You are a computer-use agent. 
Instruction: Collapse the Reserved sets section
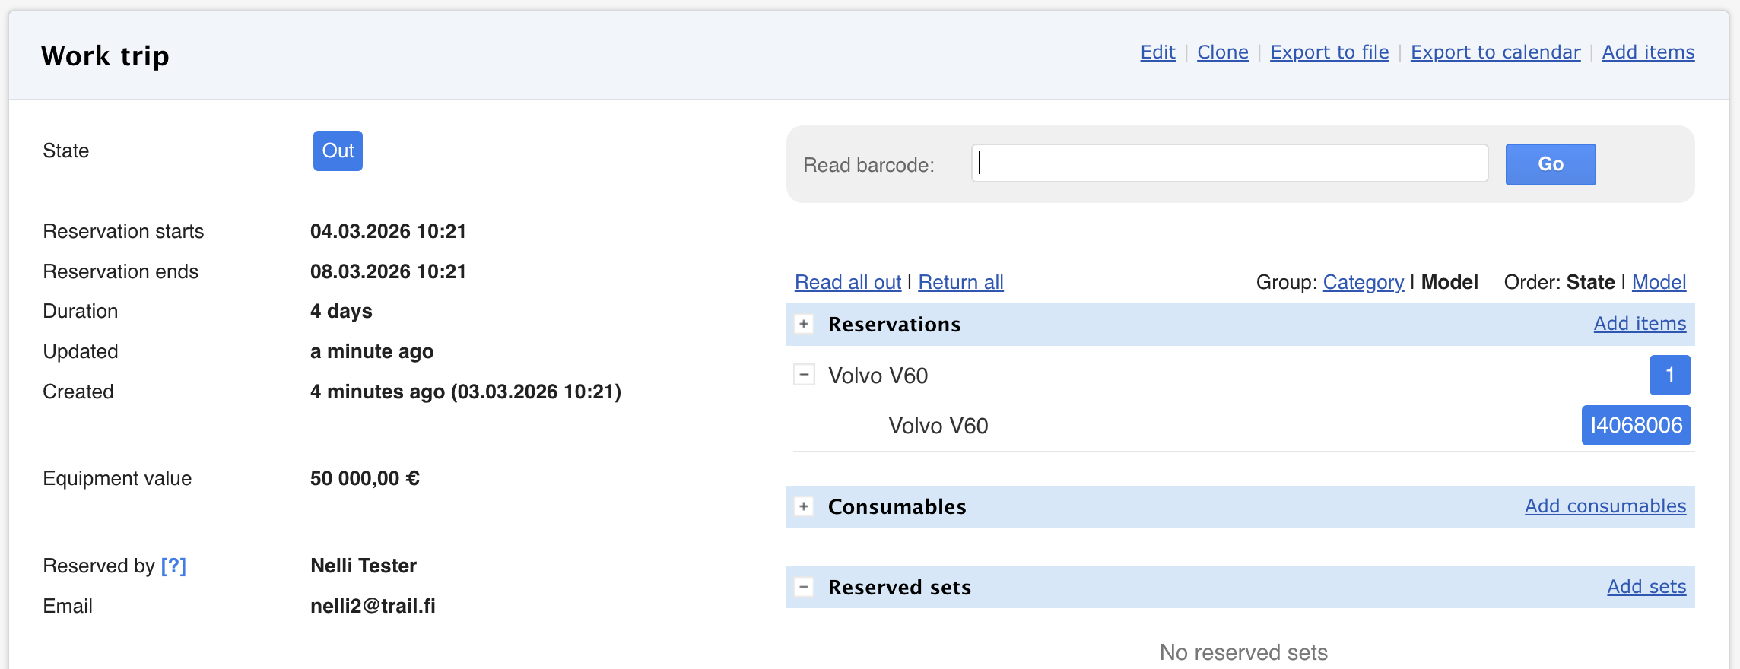[x=804, y=588]
